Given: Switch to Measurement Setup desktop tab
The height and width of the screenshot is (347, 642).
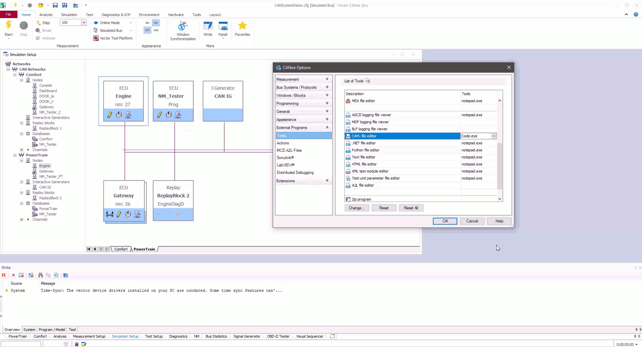Looking at the screenshot, I should click(89, 336).
